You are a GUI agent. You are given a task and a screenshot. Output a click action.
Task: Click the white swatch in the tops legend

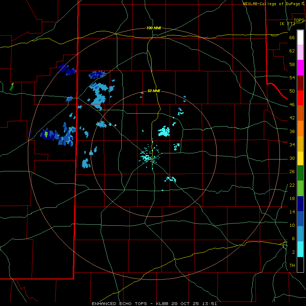point(300,37)
